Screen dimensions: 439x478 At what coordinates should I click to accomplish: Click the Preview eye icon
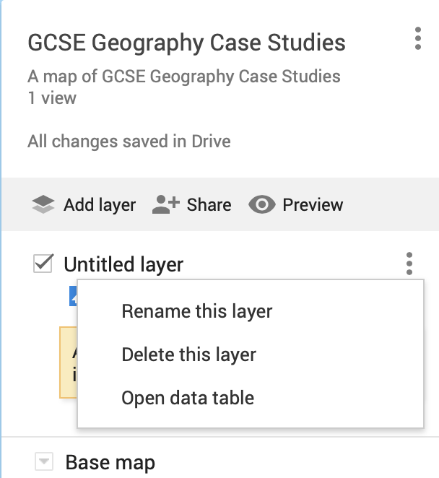[261, 205]
